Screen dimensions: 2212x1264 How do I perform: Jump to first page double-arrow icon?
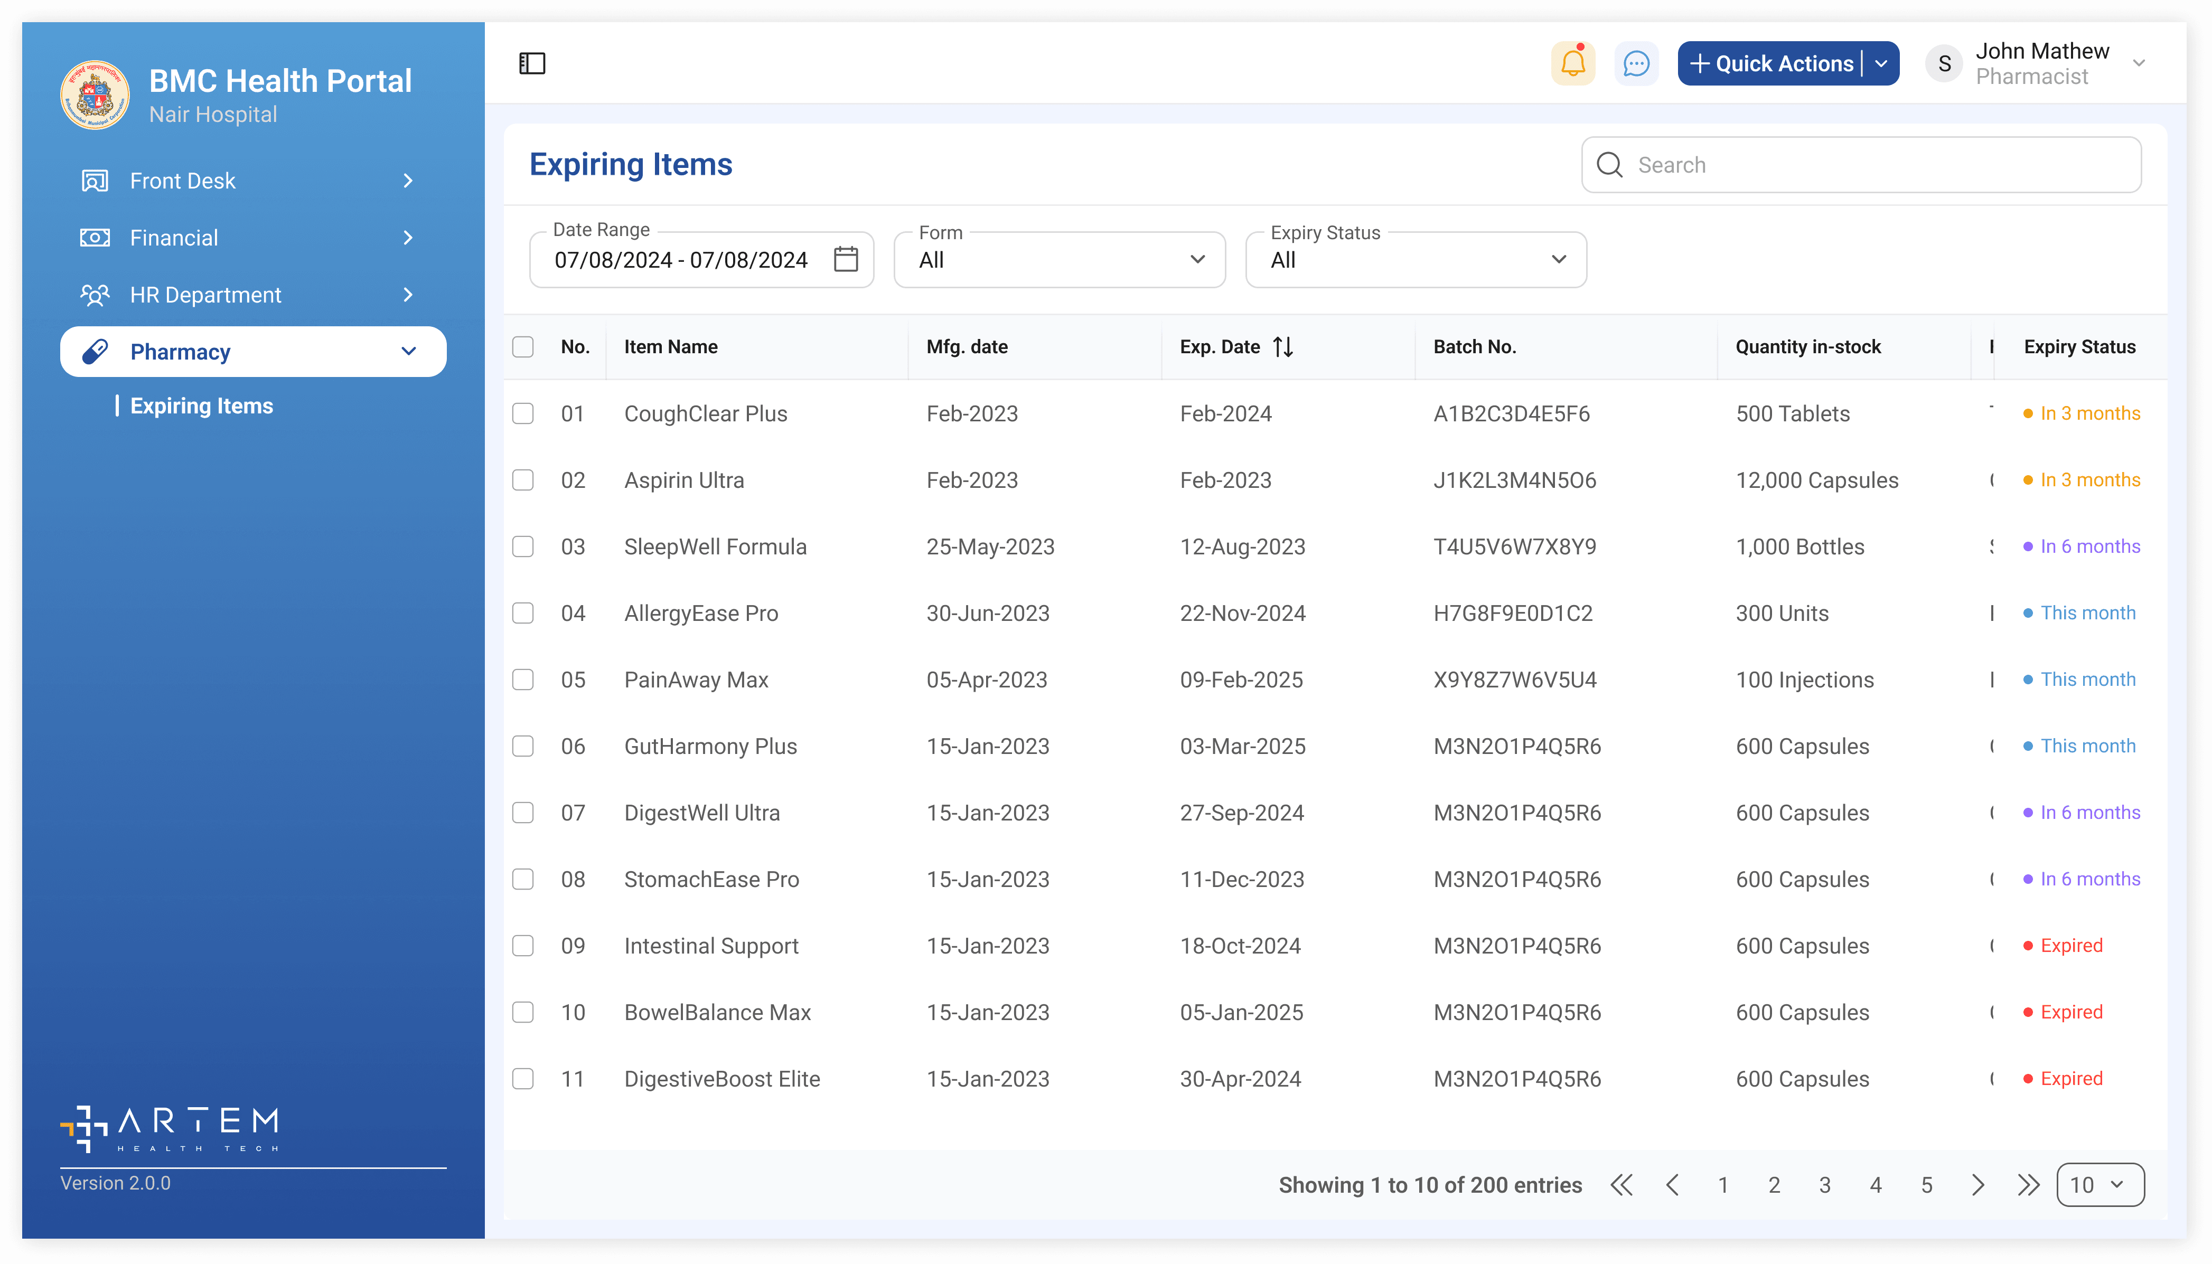[x=1620, y=1184]
